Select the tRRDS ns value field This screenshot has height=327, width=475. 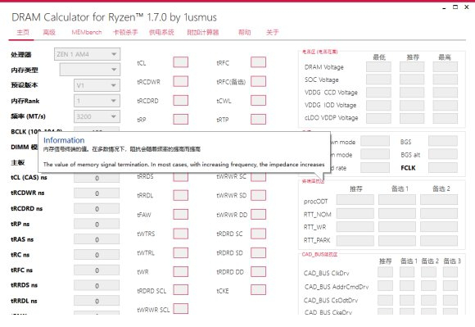point(97,285)
